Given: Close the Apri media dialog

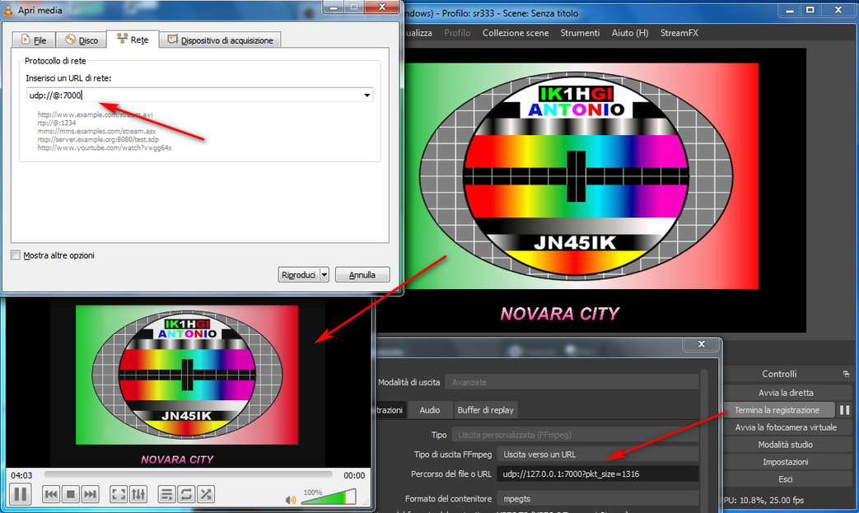Looking at the screenshot, I should coord(382,7).
